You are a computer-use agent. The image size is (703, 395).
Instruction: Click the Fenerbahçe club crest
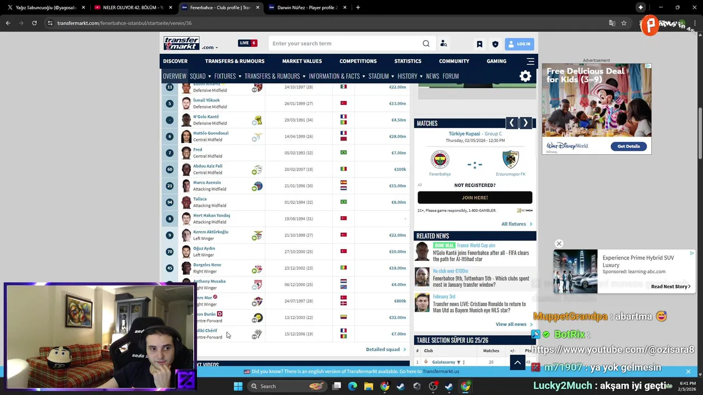tap(439, 160)
